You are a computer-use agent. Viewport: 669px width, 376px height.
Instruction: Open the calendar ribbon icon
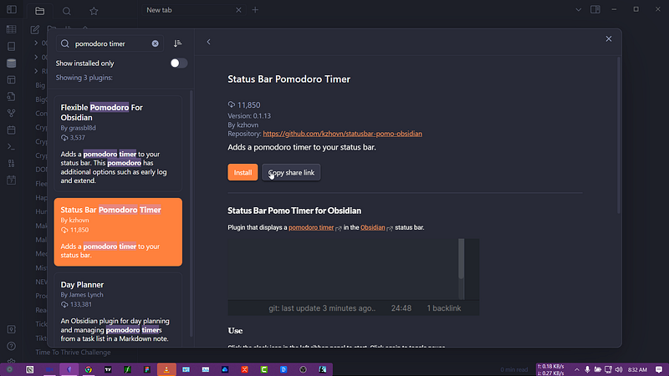[x=12, y=130]
